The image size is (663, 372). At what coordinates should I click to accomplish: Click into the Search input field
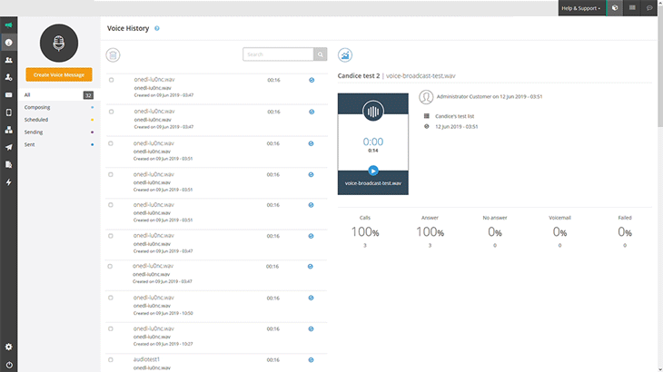click(278, 54)
